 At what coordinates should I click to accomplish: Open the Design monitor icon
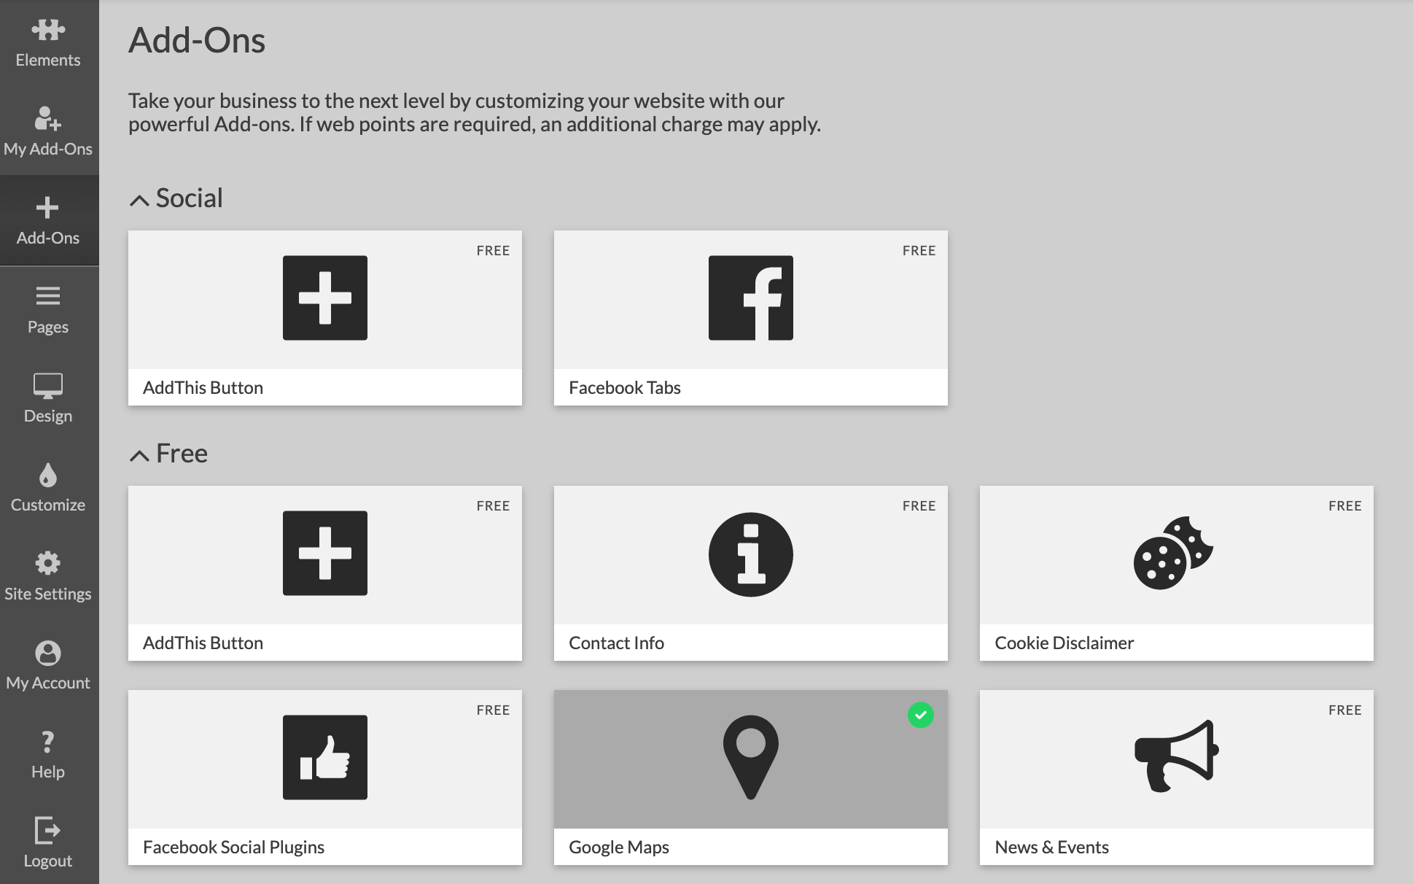tap(48, 386)
